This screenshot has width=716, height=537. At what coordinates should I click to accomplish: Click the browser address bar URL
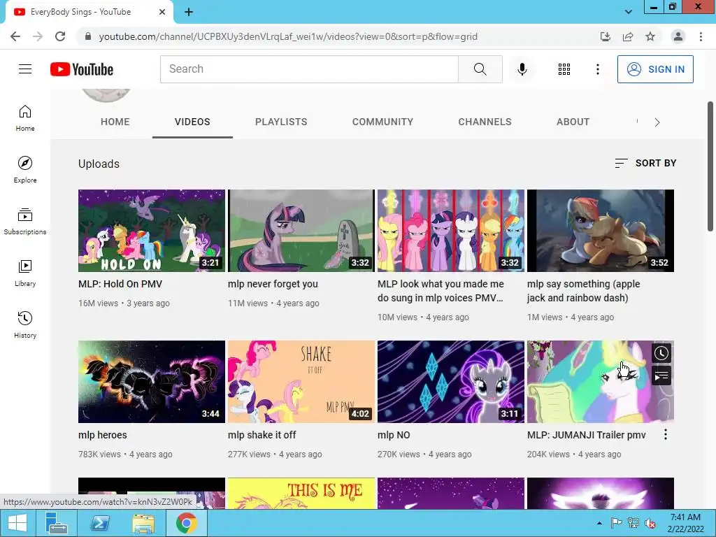click(x=288, y=36)
